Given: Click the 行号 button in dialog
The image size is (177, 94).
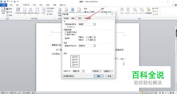Looking at the screenshot, I should [97, 71].
